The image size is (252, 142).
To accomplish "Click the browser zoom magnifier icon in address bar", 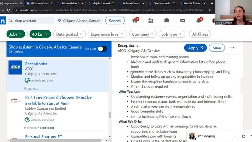I will tap(211, 10).
